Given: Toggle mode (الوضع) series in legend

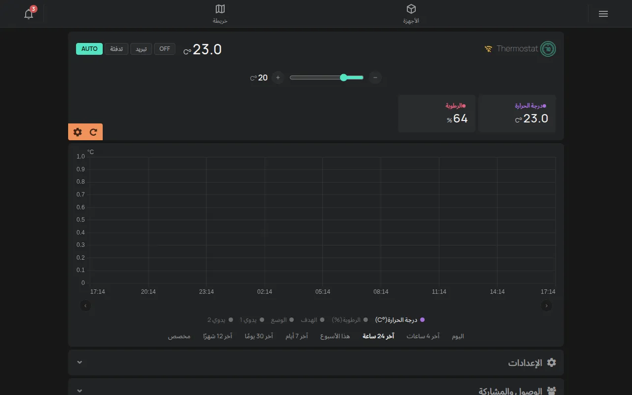Looking at the screenshot, I should point(282,320).
